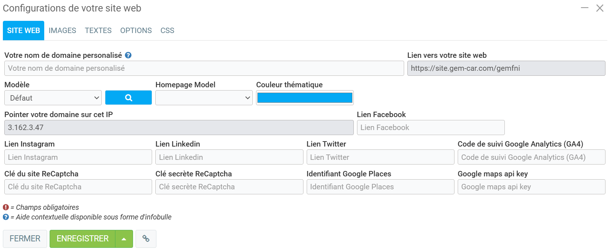The image size is (608, 250).
Task: Switch to the IMAGES tab
Action: pyautogui.click(x=63, y=31)
